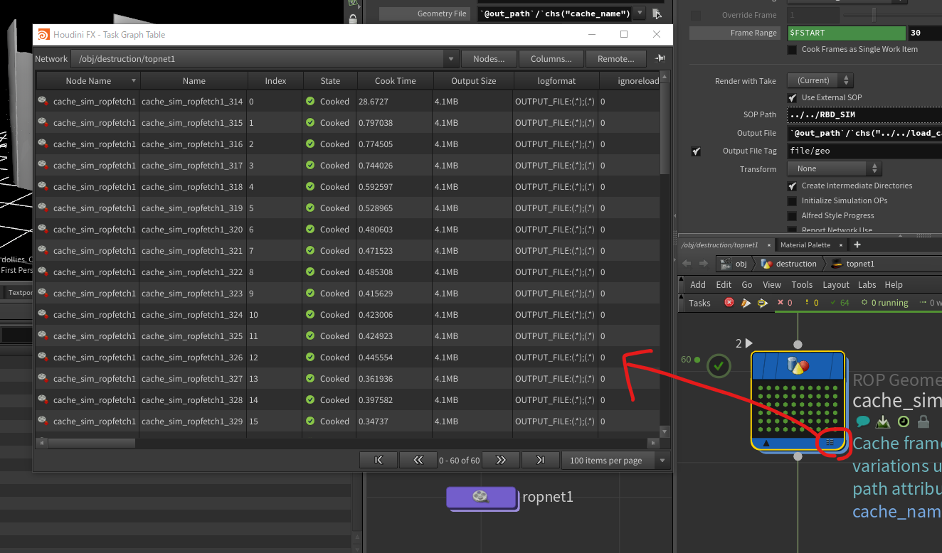The image size is (942, 553).
Task: Open the Labs menu
Action: (x=867, y=284)
